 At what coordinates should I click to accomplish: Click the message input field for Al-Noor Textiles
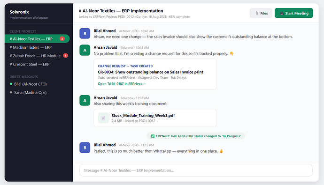pyautogui.click(x=196, y=170)
